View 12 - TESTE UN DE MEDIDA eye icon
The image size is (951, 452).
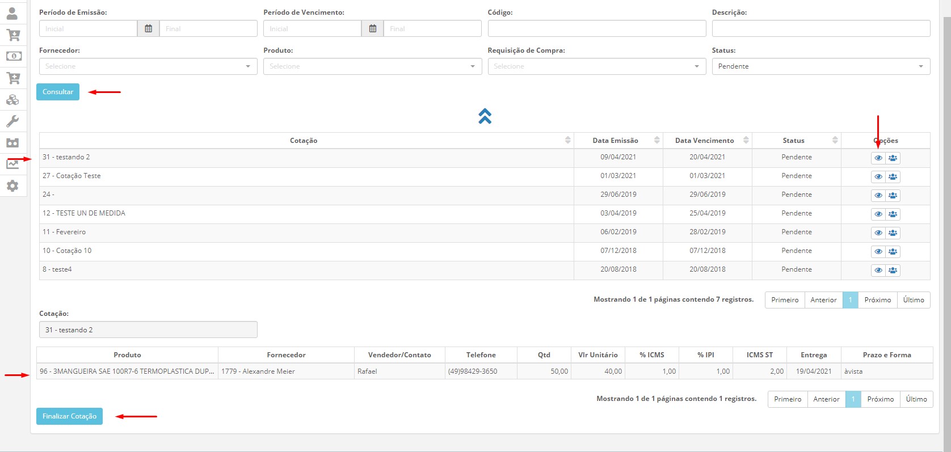tap(878, 214)
